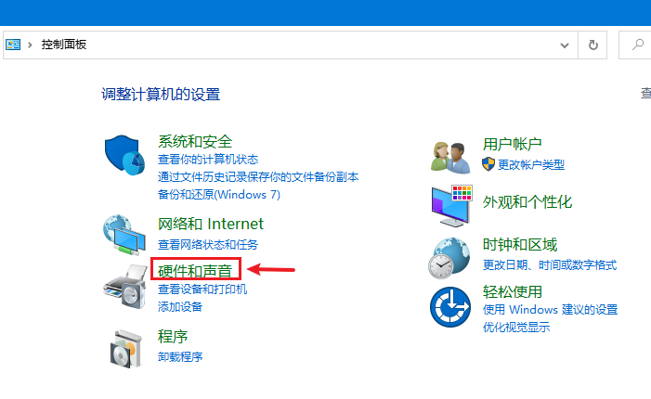Open the Programs disc box icon
The width and height of the screenshot is (651, 399).
click(126, 348)
